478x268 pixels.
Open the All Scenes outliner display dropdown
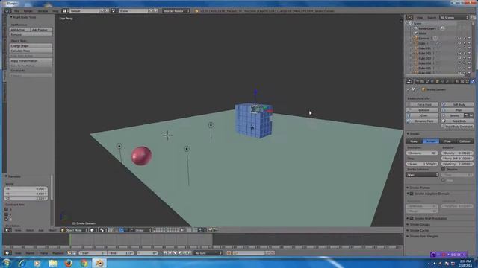point(454,18)
